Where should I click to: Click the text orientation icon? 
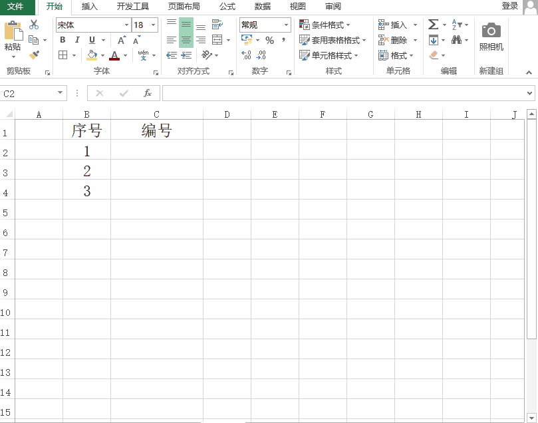[x=207, y=55]
